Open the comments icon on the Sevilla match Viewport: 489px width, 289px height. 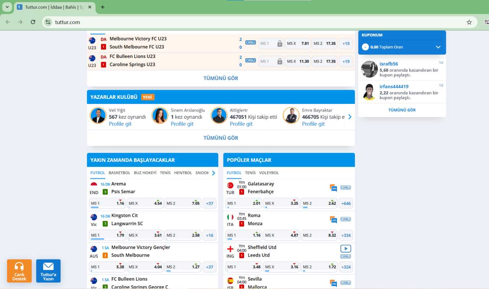[x=334, y=283]
